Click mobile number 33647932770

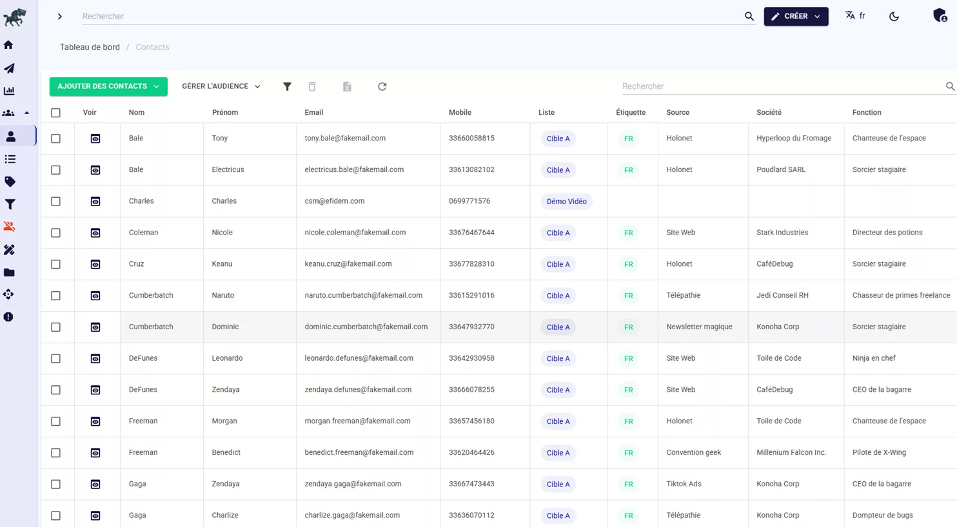[471, 327]
